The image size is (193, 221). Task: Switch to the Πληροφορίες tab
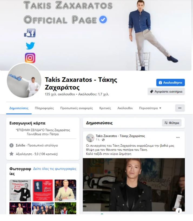(44, 108)
